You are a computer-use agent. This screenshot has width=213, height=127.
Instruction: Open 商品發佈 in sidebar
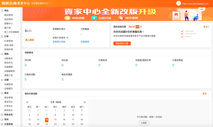pos(9,19)
